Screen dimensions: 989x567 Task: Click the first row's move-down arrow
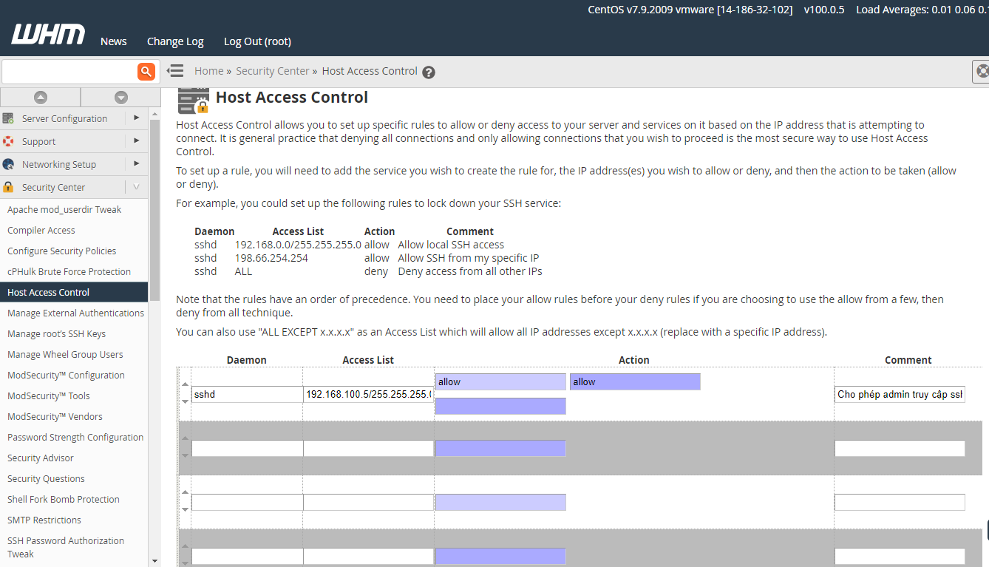tap(185, 401)
